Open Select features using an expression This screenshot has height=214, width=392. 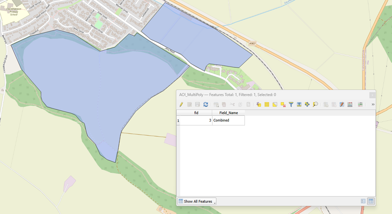[x=259, y=105]
